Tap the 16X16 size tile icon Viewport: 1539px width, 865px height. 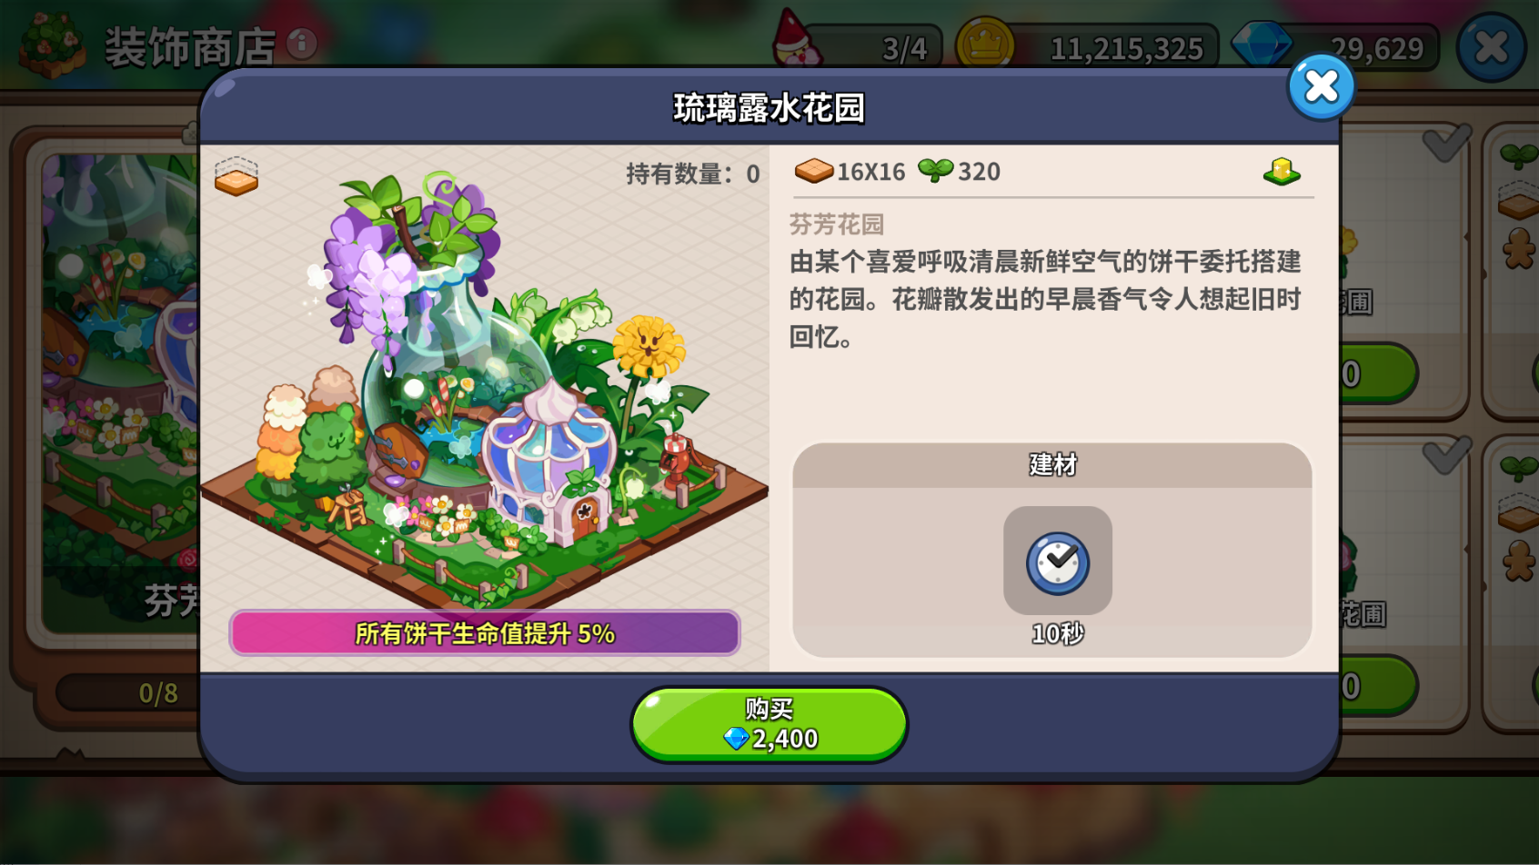(x=814, y=171)
